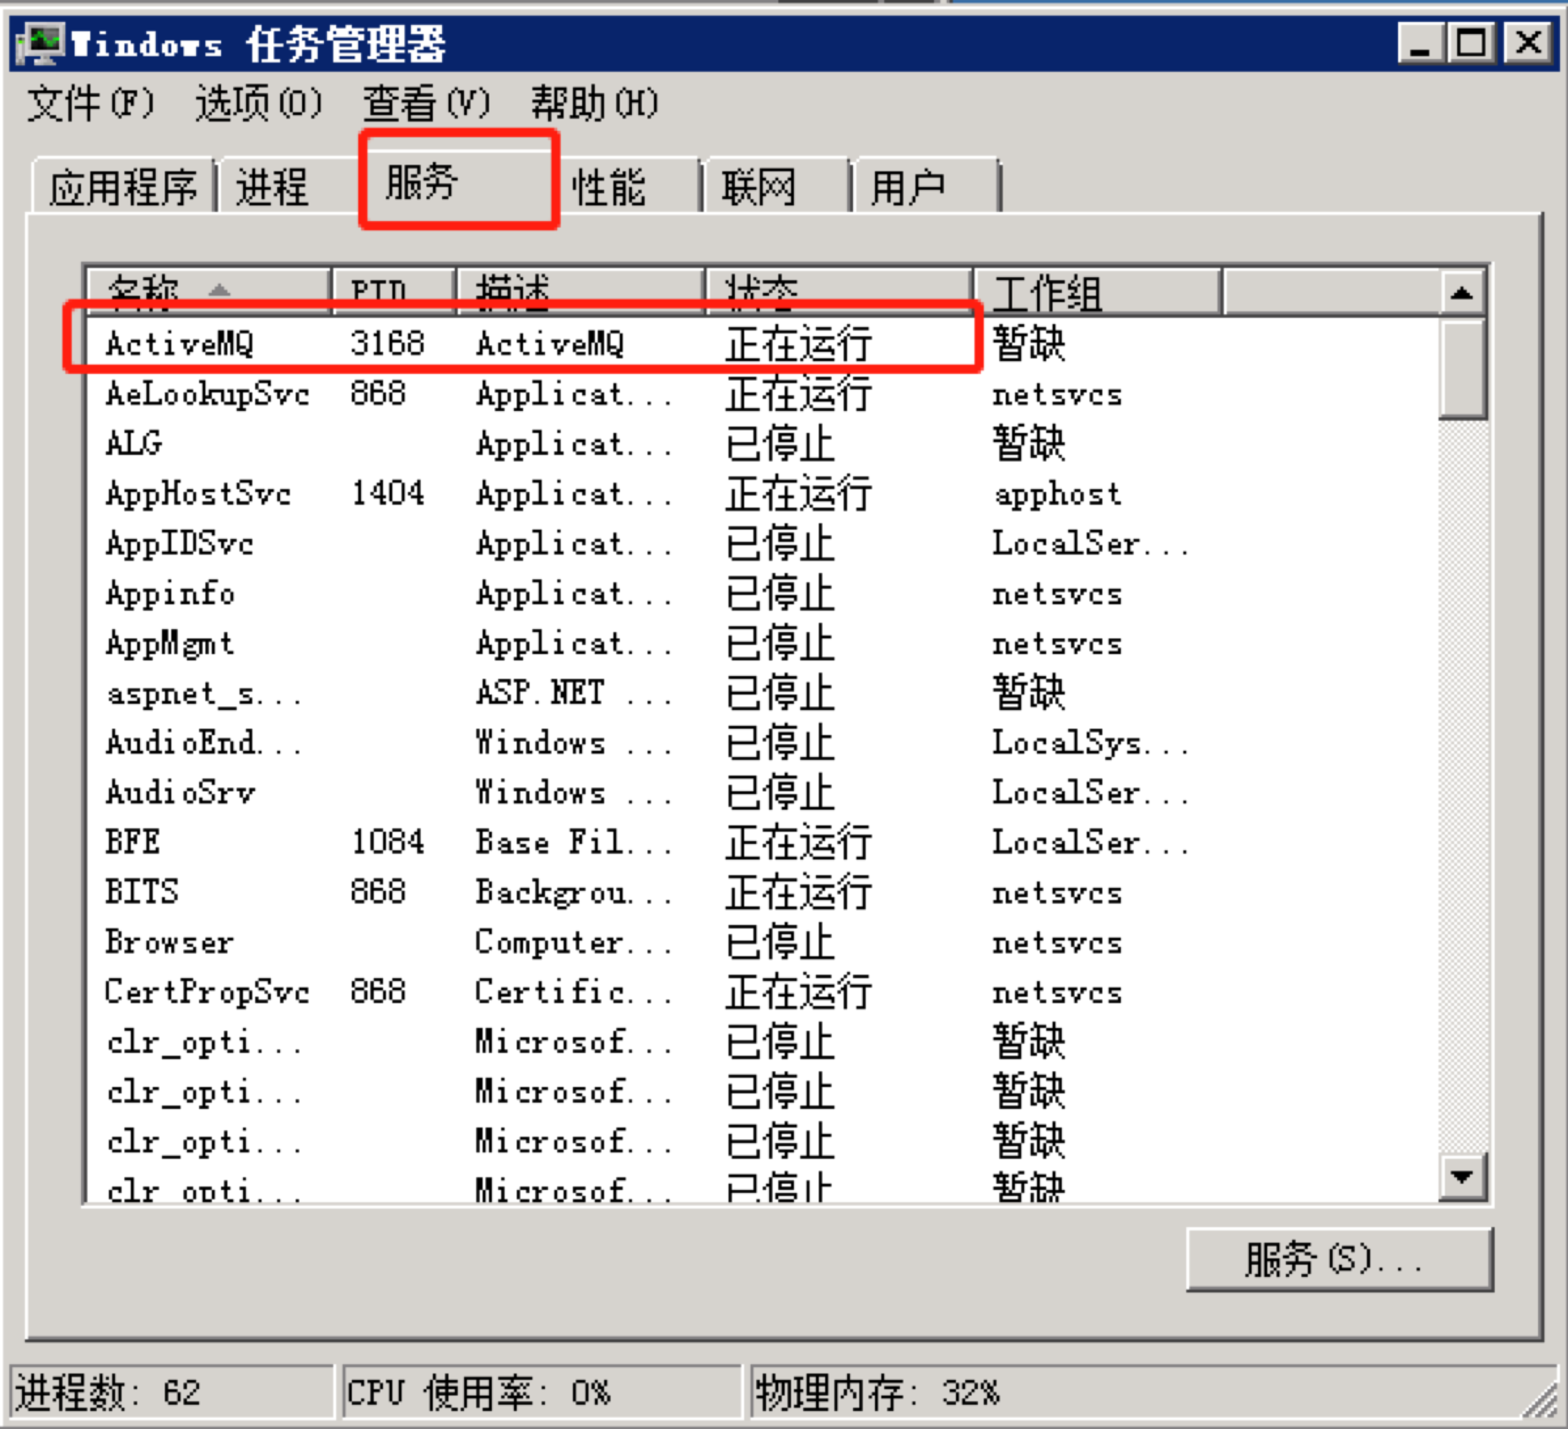Click 进程数: 62 status bar entry
Screen dimensions: 1568x1429
(x=173, y=1392)
